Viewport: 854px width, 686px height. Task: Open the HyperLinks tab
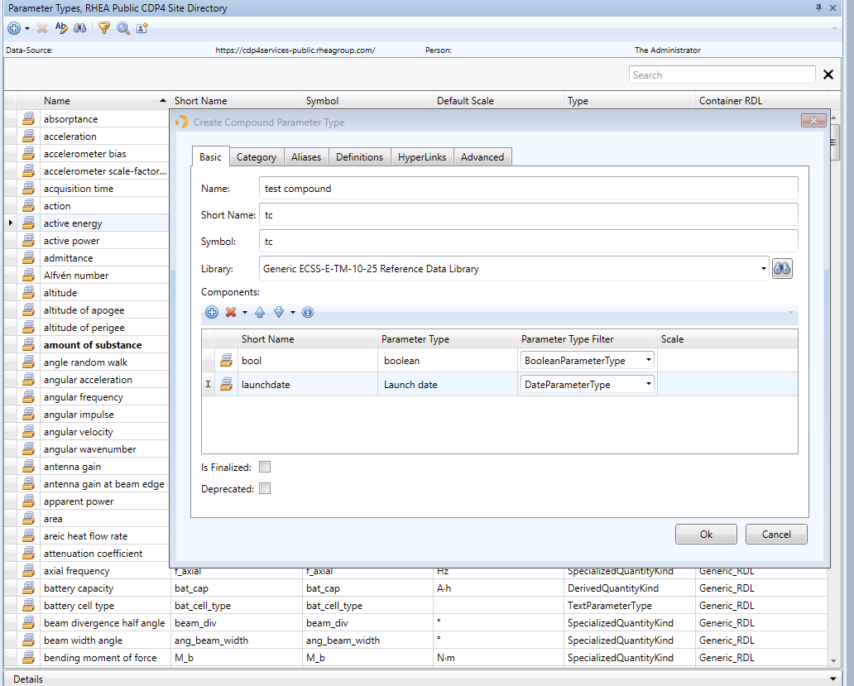[422, 156]
